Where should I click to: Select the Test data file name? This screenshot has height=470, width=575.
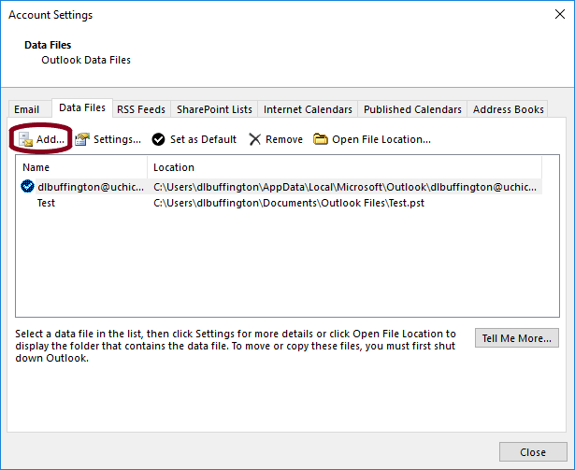tap(46, 203)
